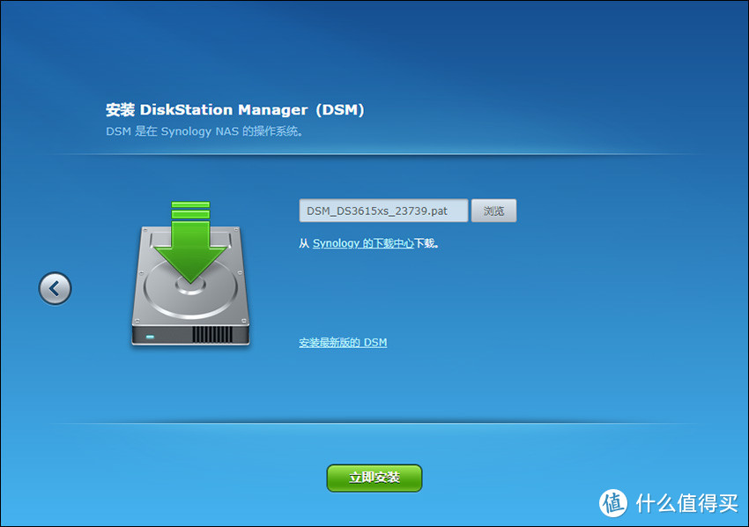Click the red 值 watermark logo
749x527 pixels.
615,502
